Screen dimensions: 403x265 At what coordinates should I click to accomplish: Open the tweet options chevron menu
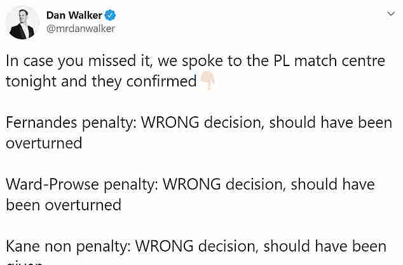pyautogui.click(x=391, y=13)
